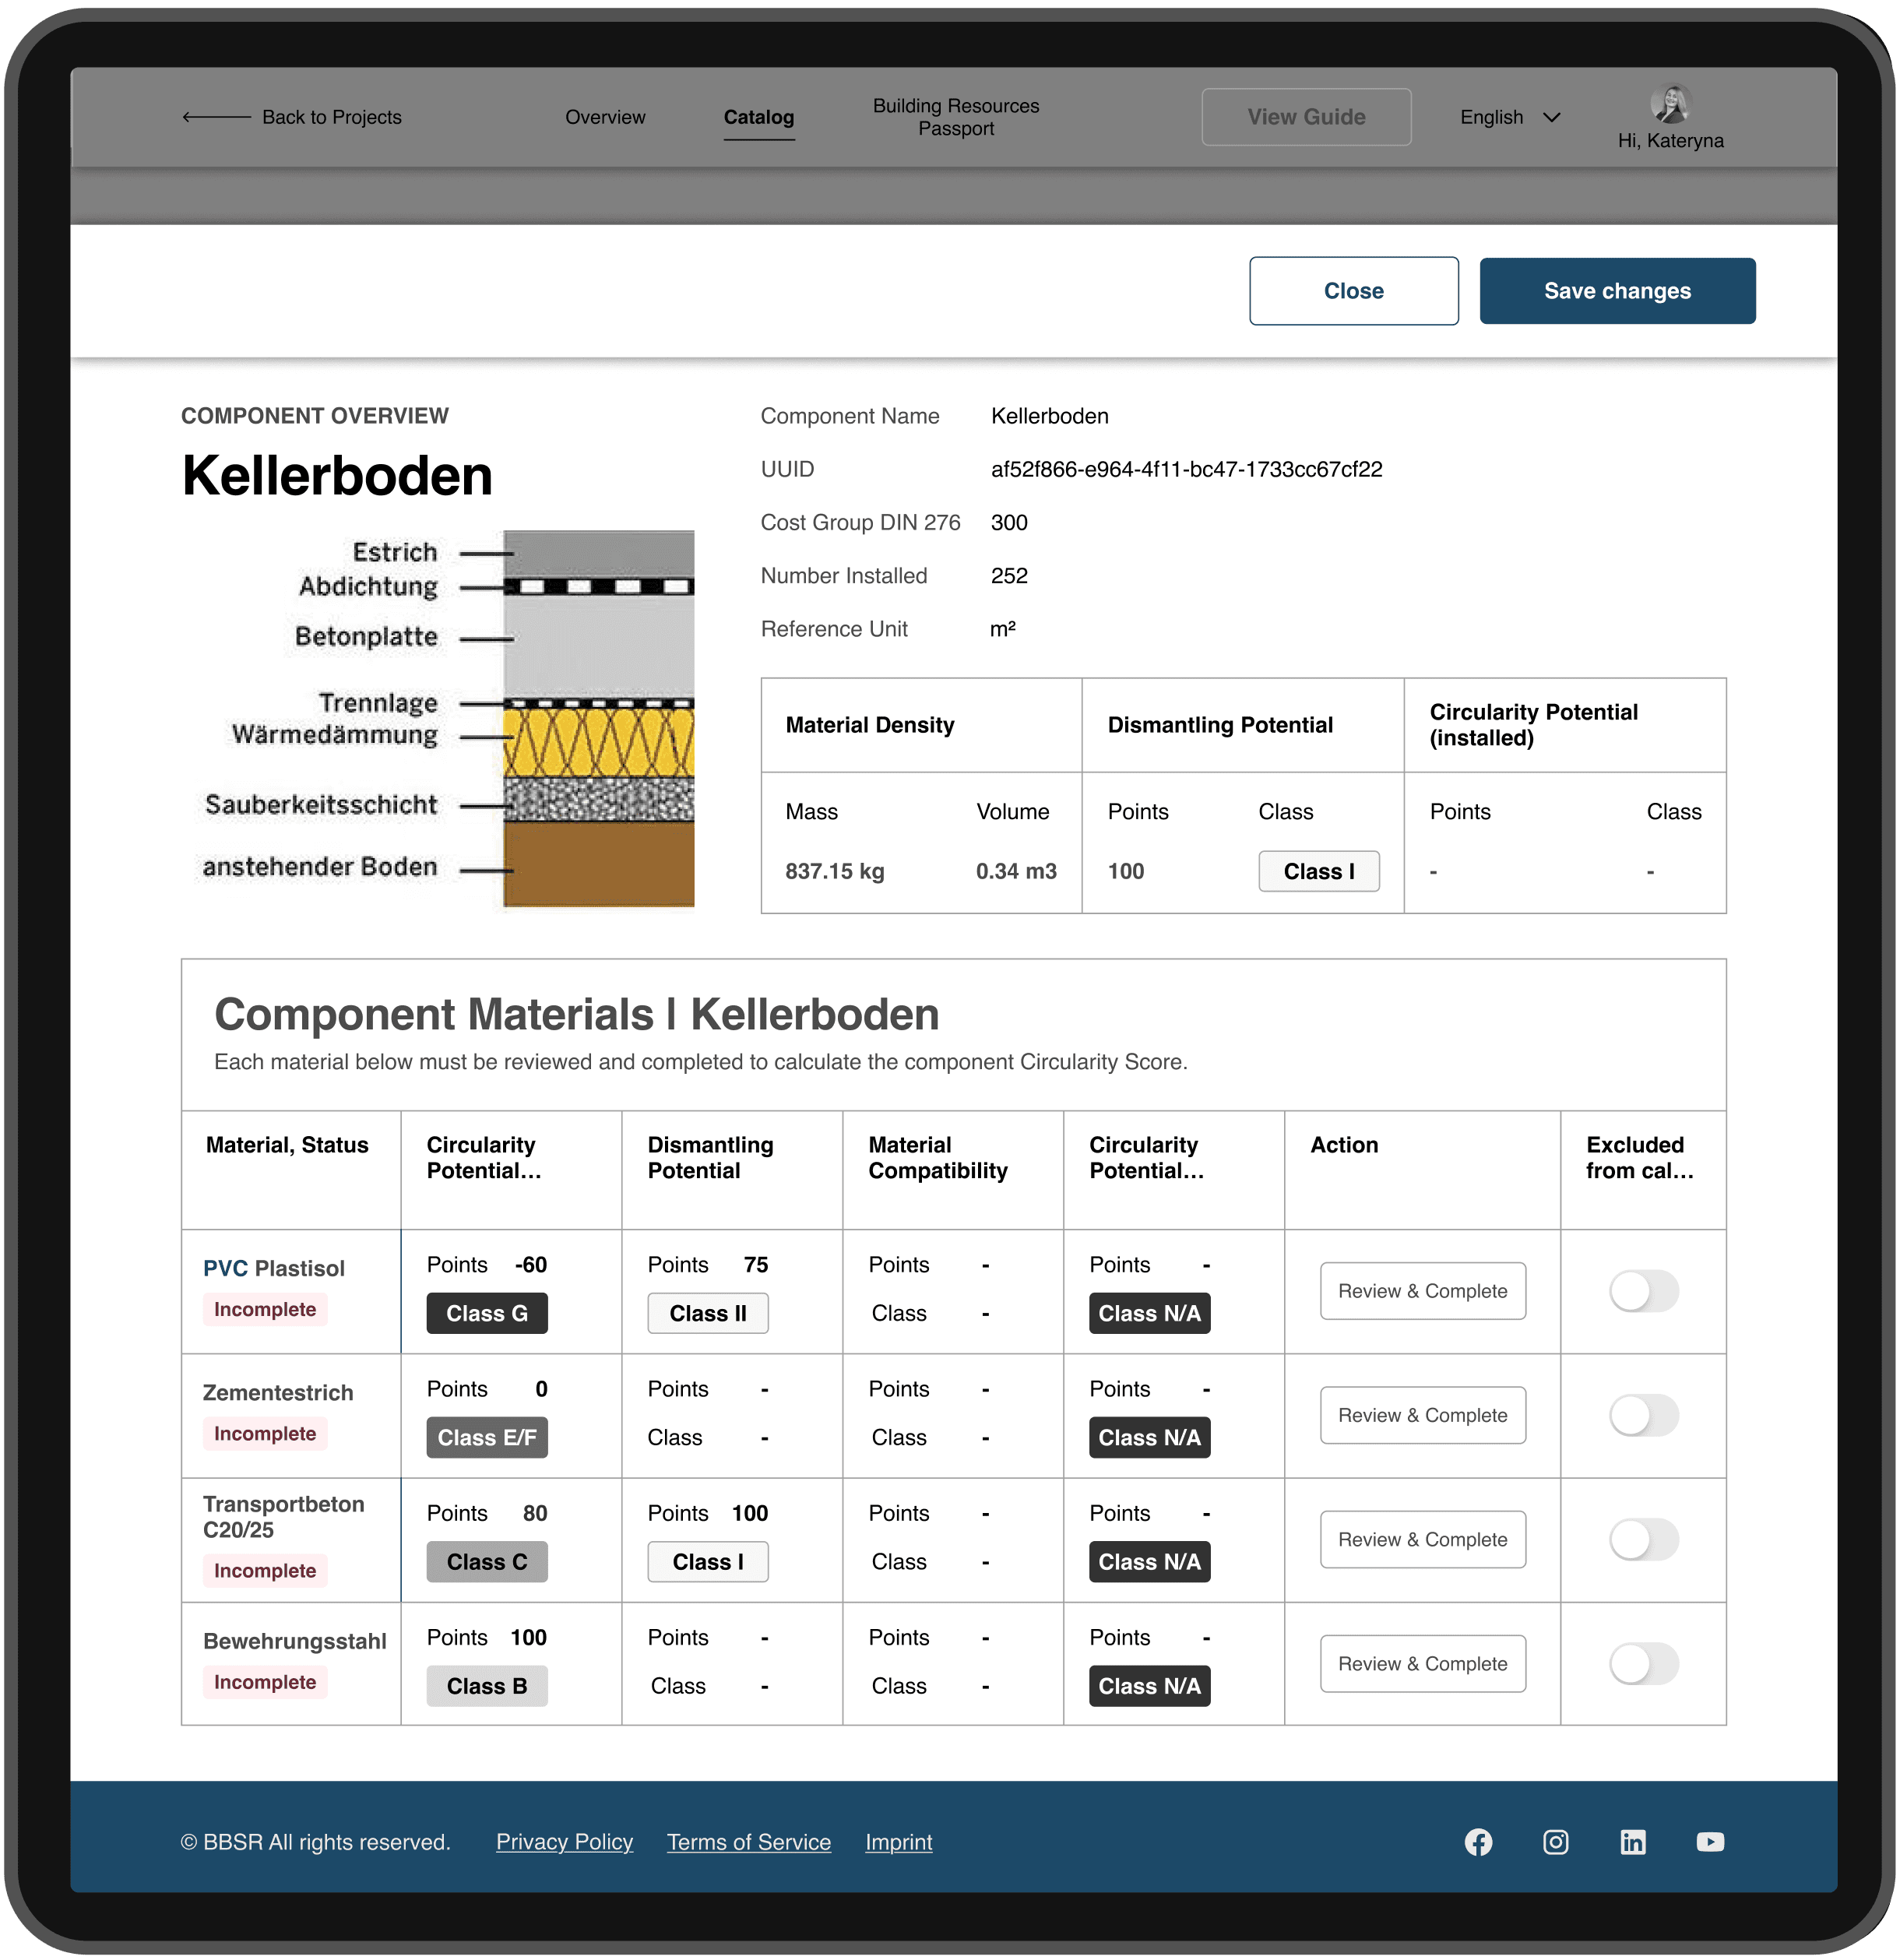Open the Facebook icon in footer
Image resolution: width=1900 pixels, height=1960 pixels.
click(1478, 1842)
